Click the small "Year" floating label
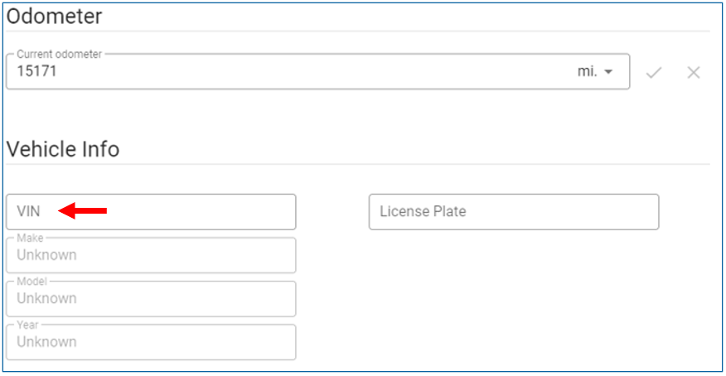 pyautogui.click(x=28, y=325)
